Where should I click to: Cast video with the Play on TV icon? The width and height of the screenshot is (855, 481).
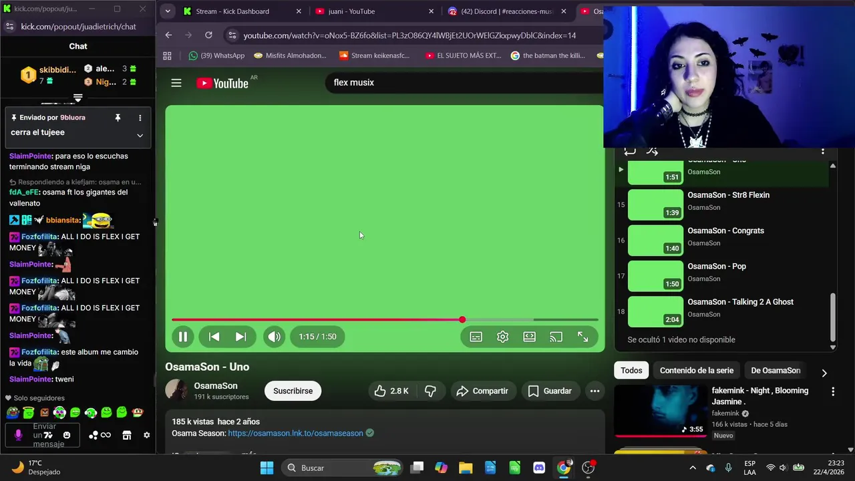pos(556,337)
